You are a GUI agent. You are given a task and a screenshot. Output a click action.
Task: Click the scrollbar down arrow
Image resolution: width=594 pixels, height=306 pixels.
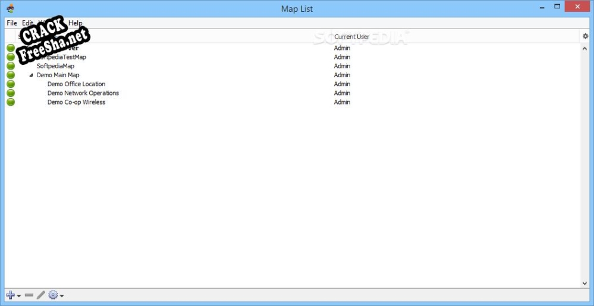tap(584, 283)
